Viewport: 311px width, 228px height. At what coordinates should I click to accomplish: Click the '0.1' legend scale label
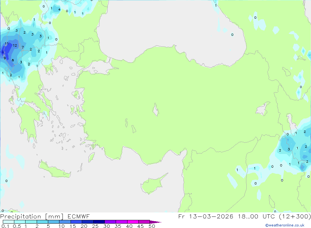coord(5,226)
